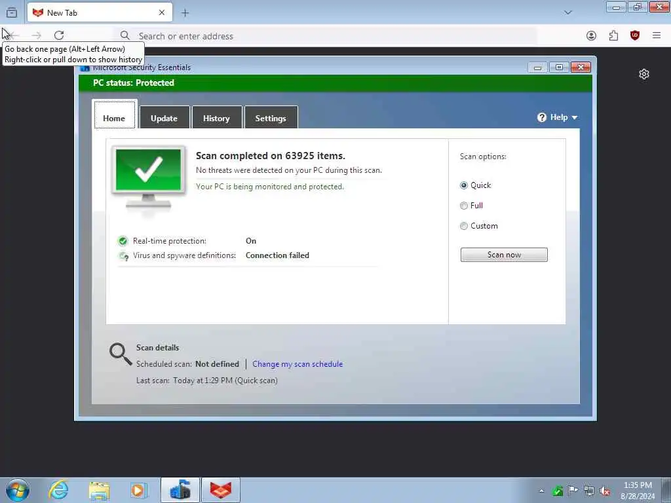
Task: Click the uBlock Origin shield icon
Action: click(635, 35)
